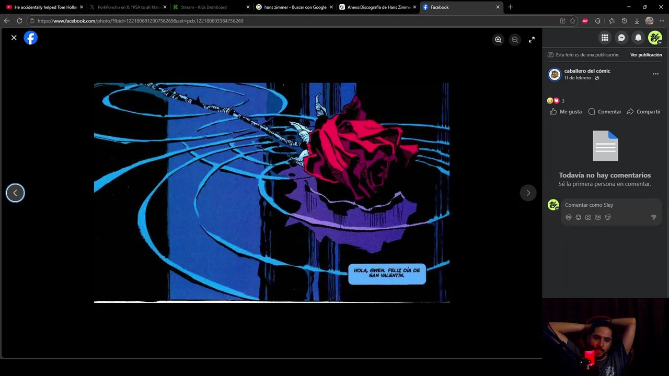This screenshot has width=669, height=376.
Task: Switch to the Tom Holland YouTube tab
Action: point(44,7)
